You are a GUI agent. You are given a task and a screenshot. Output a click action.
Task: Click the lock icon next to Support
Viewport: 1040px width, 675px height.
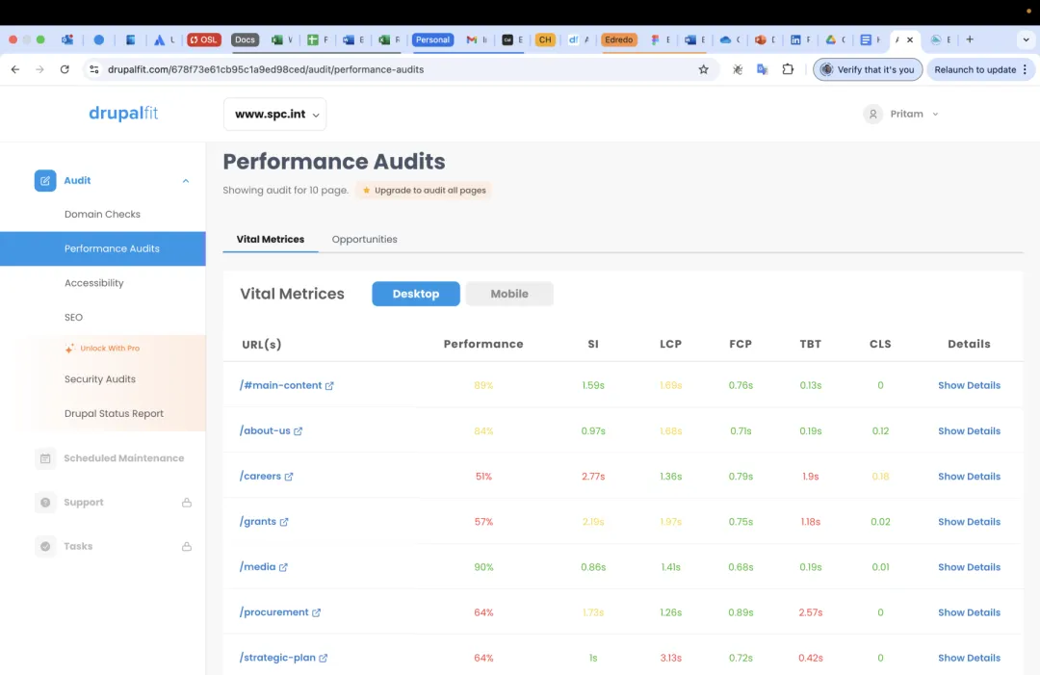(x=187, y=503)
